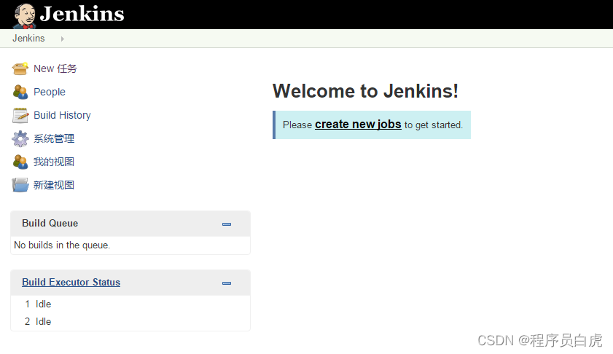Open the 我的视图 link

[54, 162]
